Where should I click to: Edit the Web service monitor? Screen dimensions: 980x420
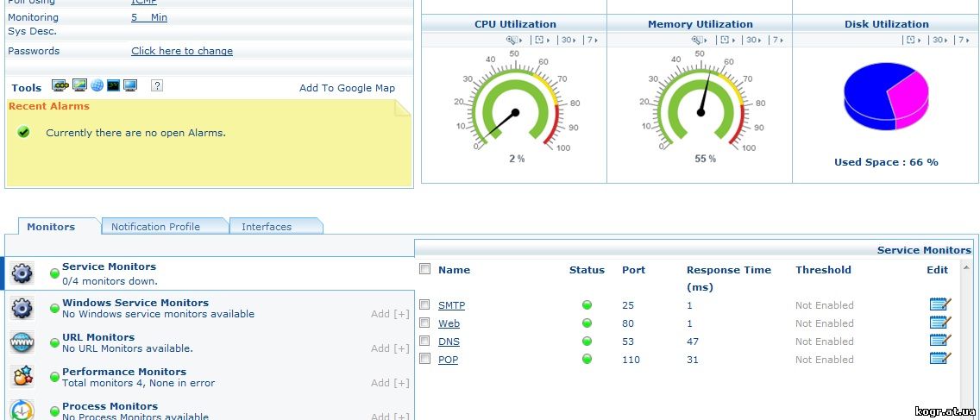pos(940,323)
